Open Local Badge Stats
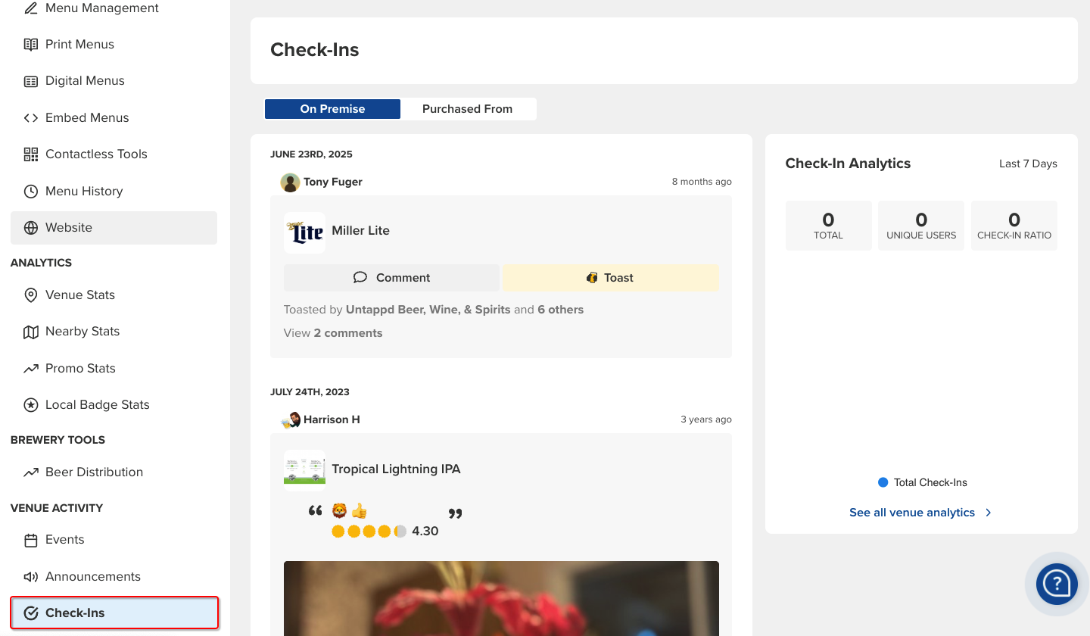The width and height of the screenshot is (1090, 636). click(97, 405)
